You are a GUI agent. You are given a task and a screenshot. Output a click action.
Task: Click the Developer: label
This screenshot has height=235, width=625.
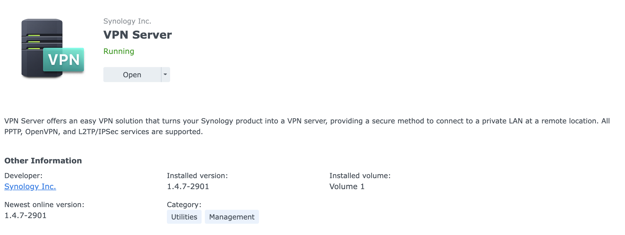tap(23, 176)
